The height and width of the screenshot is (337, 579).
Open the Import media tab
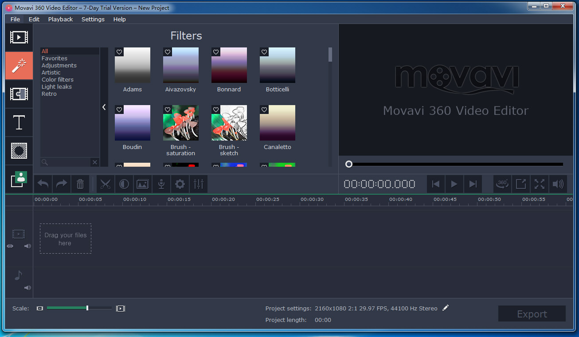tap(19, 37)
